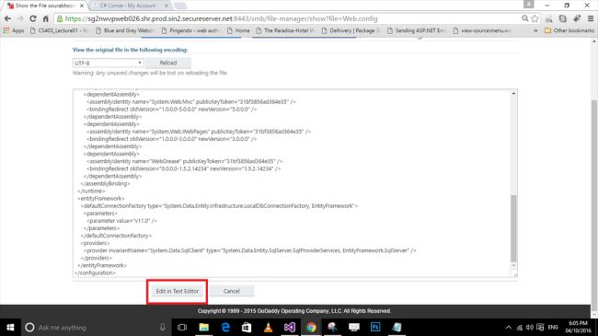Screen dimensions: 598x336
Task: Click inside the Web.config text area
Action: [292, 183]
